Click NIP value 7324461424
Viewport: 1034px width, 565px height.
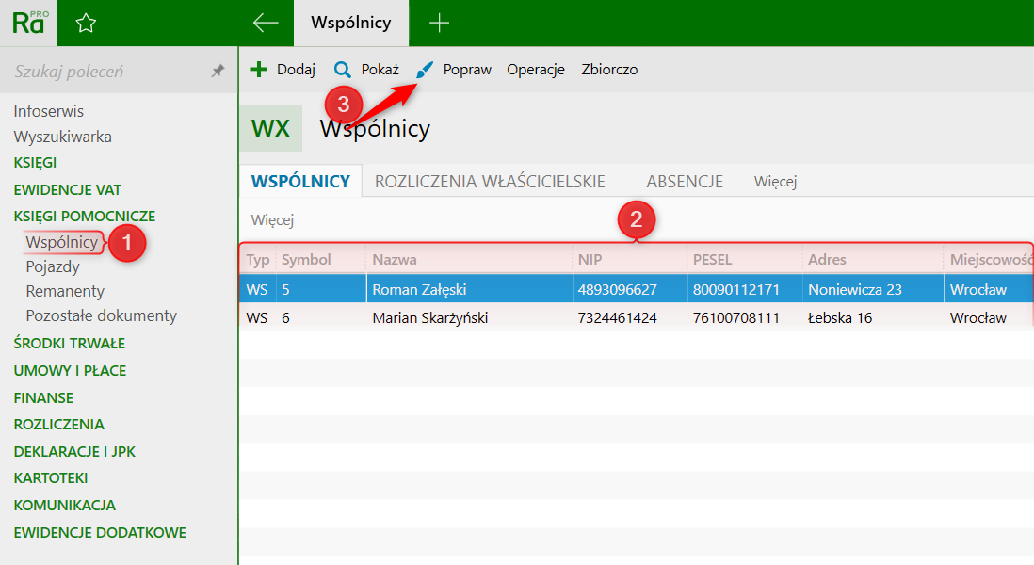click(x=617, y=317)
